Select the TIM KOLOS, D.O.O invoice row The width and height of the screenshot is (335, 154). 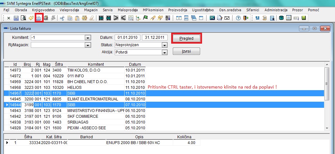(x=87, y=70)
